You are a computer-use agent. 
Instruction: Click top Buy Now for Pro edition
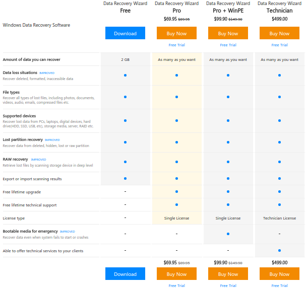click(176, 33)
